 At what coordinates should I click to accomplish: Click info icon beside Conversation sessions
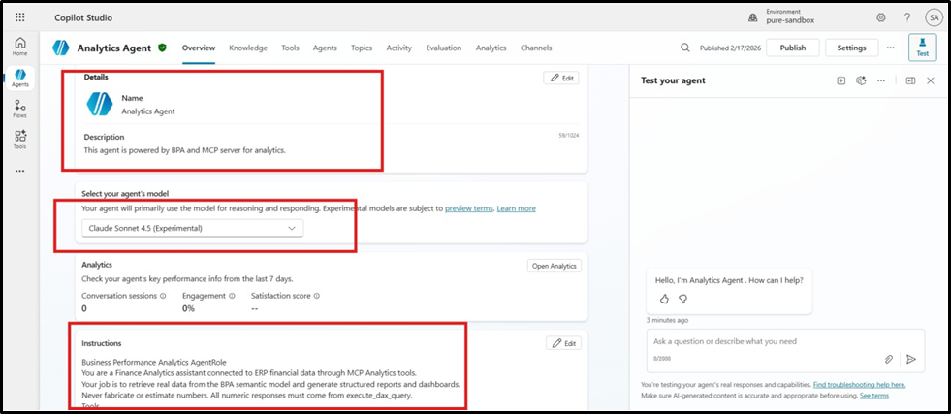163,297
